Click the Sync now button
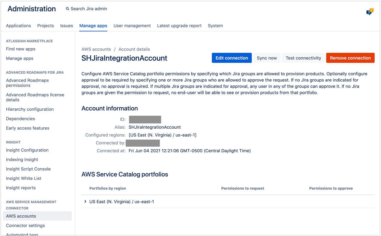Viewport: 381px width, 236px height. (267, 58)
